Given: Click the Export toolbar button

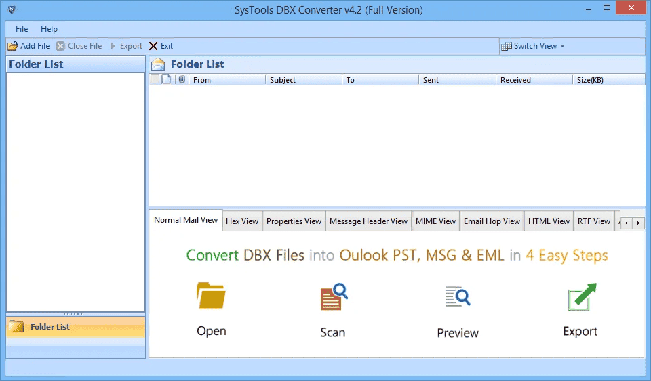Looking at the screenshot, I should (126, 46).
